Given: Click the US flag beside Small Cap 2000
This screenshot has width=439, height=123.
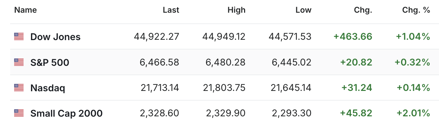Looking at the screenshot, I should [x=19, y=113].
